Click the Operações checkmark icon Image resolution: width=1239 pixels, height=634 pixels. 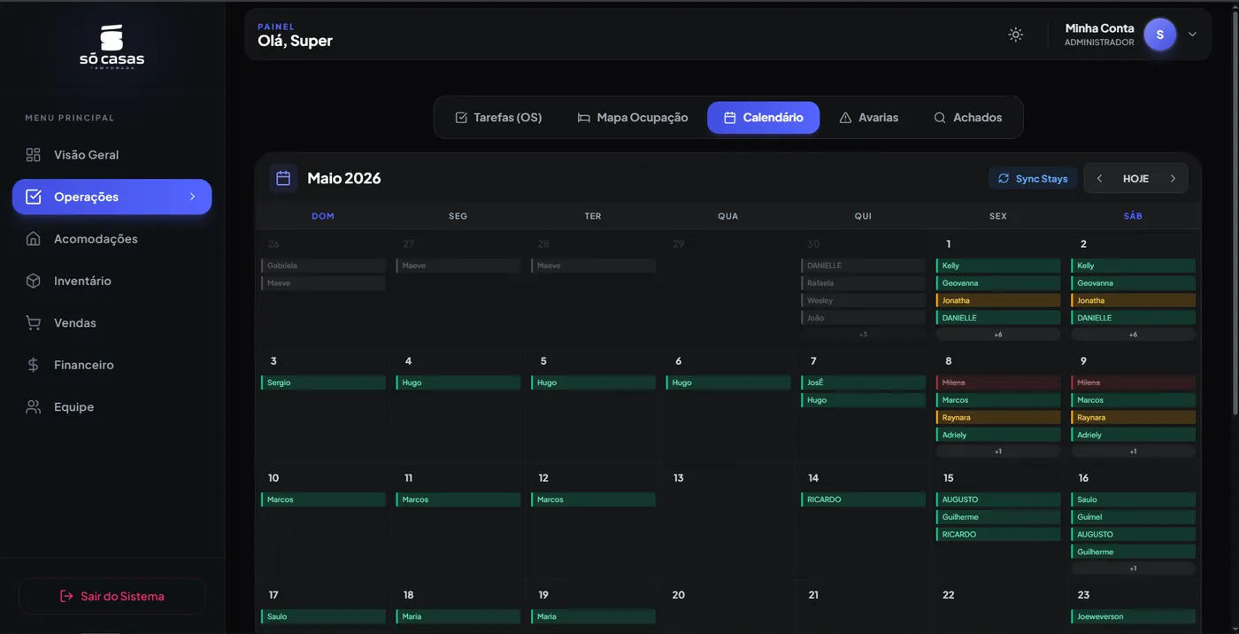pyautogui.click(x=33, y=197)
